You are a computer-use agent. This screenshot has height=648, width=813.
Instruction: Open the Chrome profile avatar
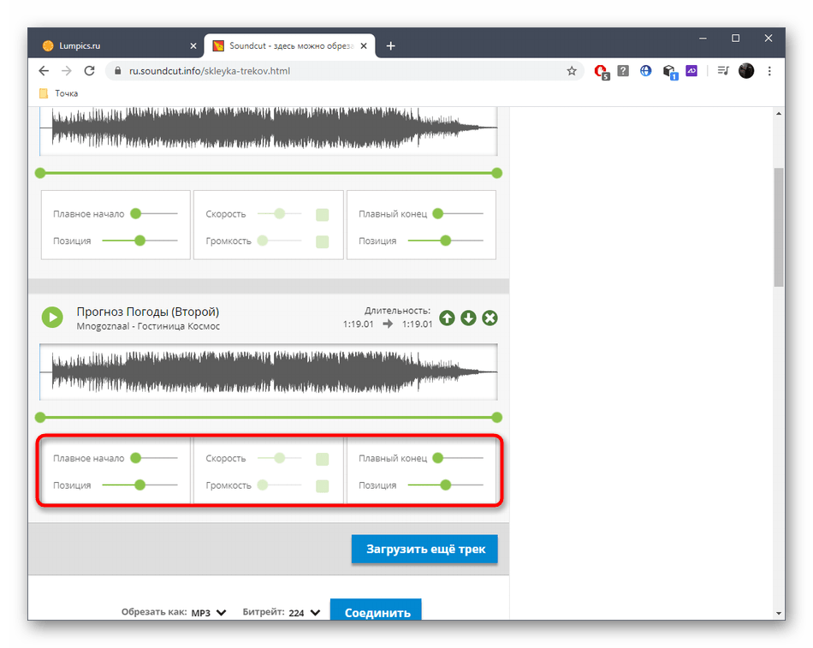click(746, 70)
